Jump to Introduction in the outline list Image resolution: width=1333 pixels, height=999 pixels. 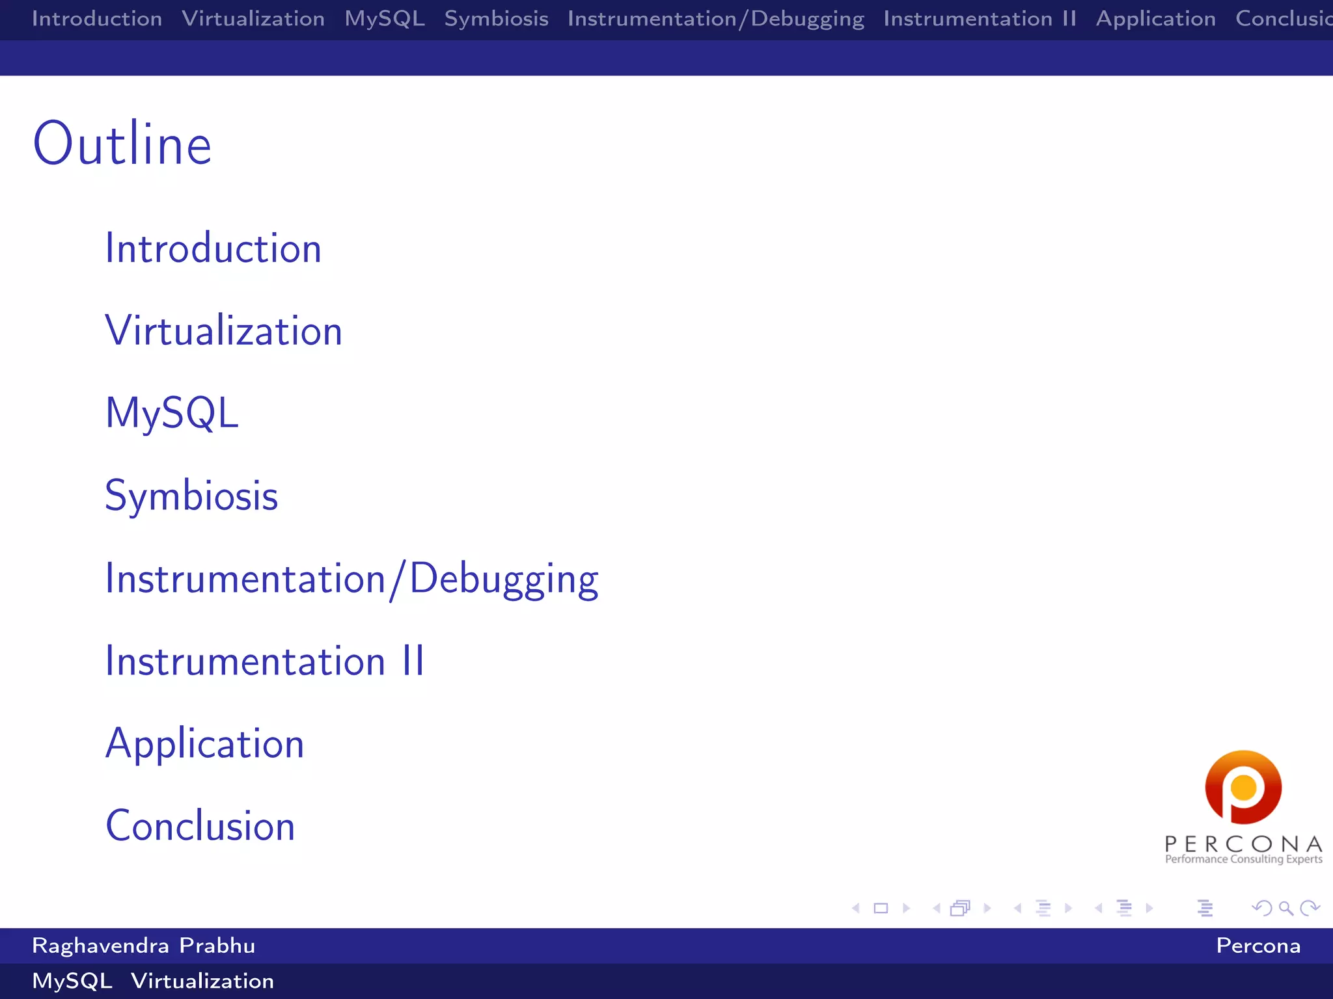pos(213,248)
